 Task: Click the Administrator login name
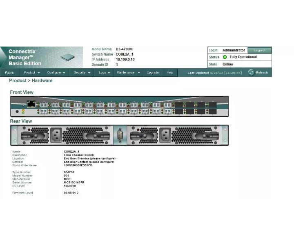[234, 50]
